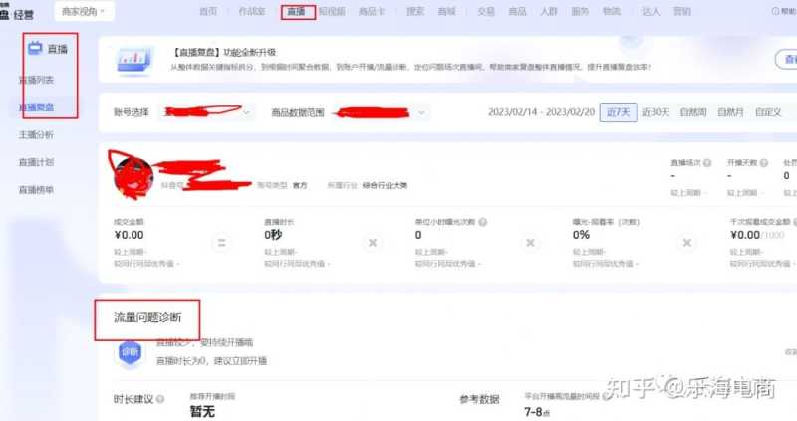
Task: Open the 物流 top tab
Action: pos(612,12)
